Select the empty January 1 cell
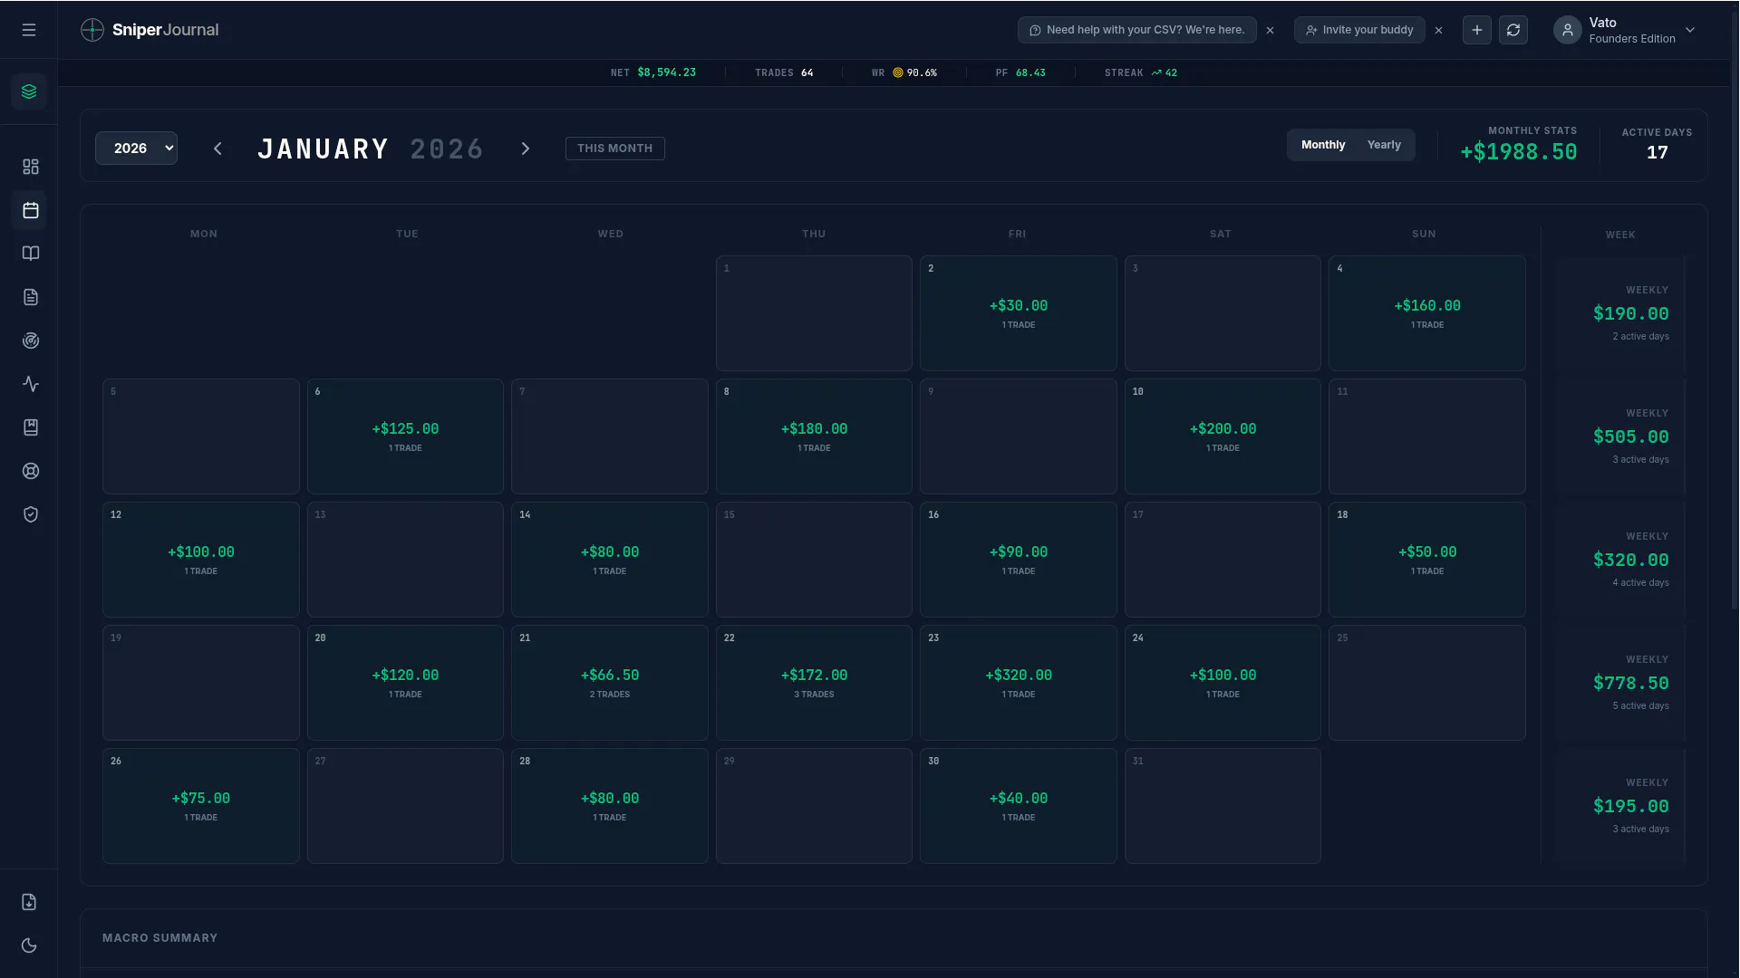 tap(814, 313)
